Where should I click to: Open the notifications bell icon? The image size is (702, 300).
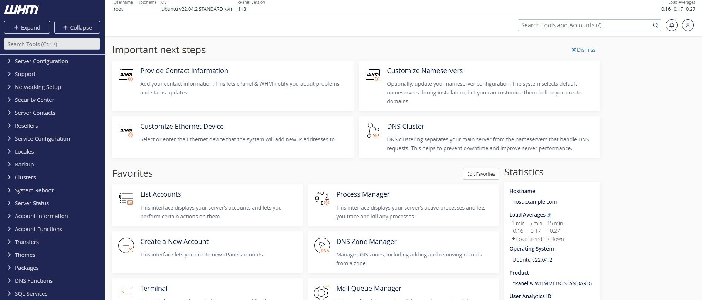[x=671, y=25]
